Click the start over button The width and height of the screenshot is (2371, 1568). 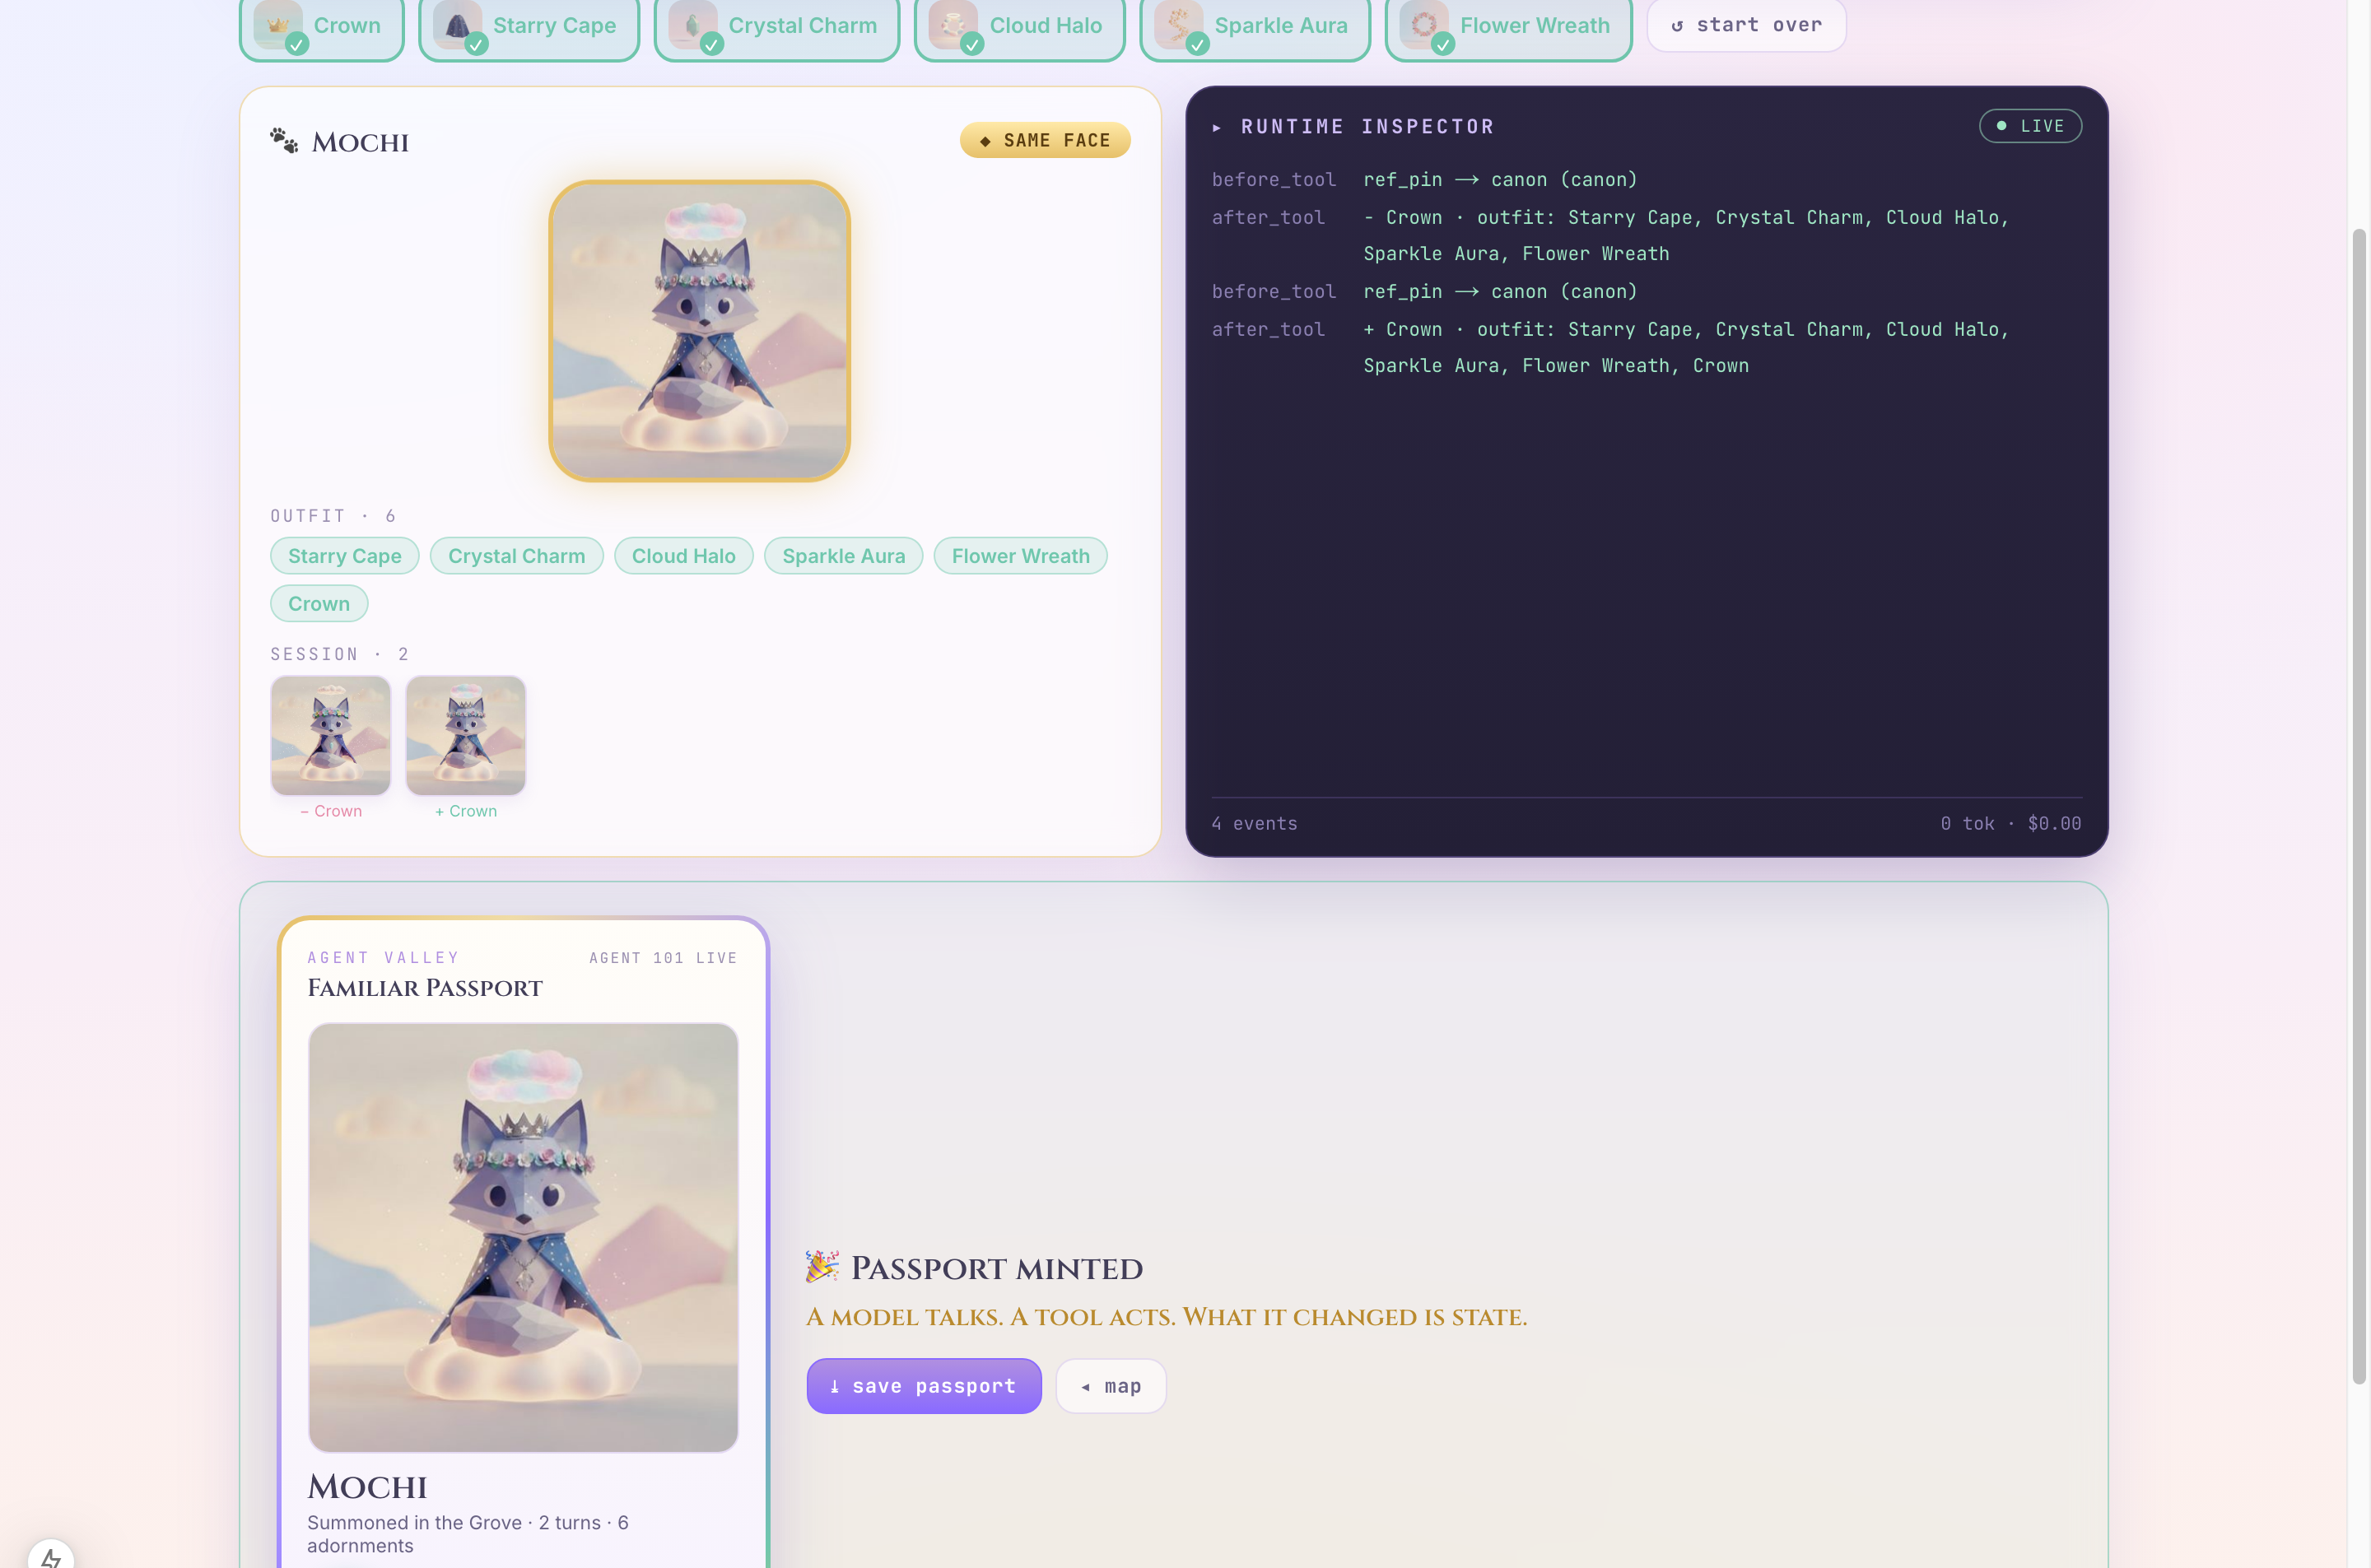click(1746, 25)
